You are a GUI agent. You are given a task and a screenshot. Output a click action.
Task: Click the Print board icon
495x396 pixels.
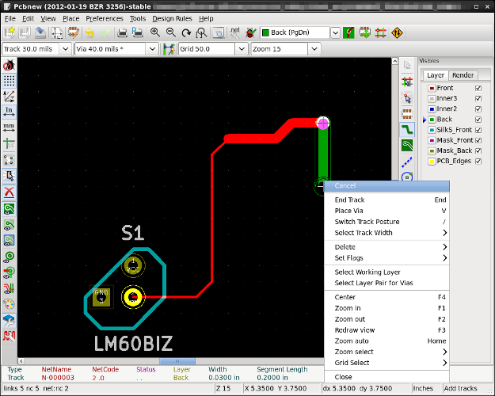(x=122, y=32)
